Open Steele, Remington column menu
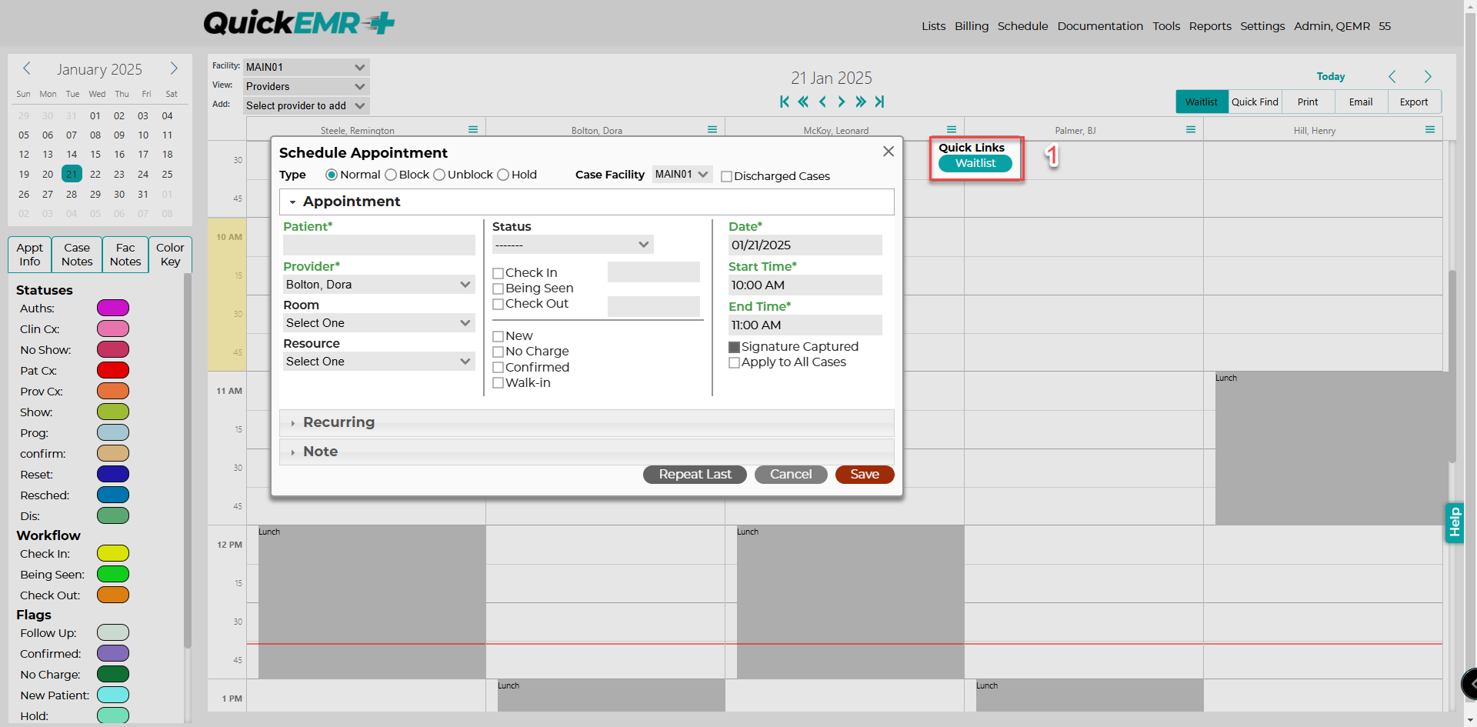 tap(473, 129)
